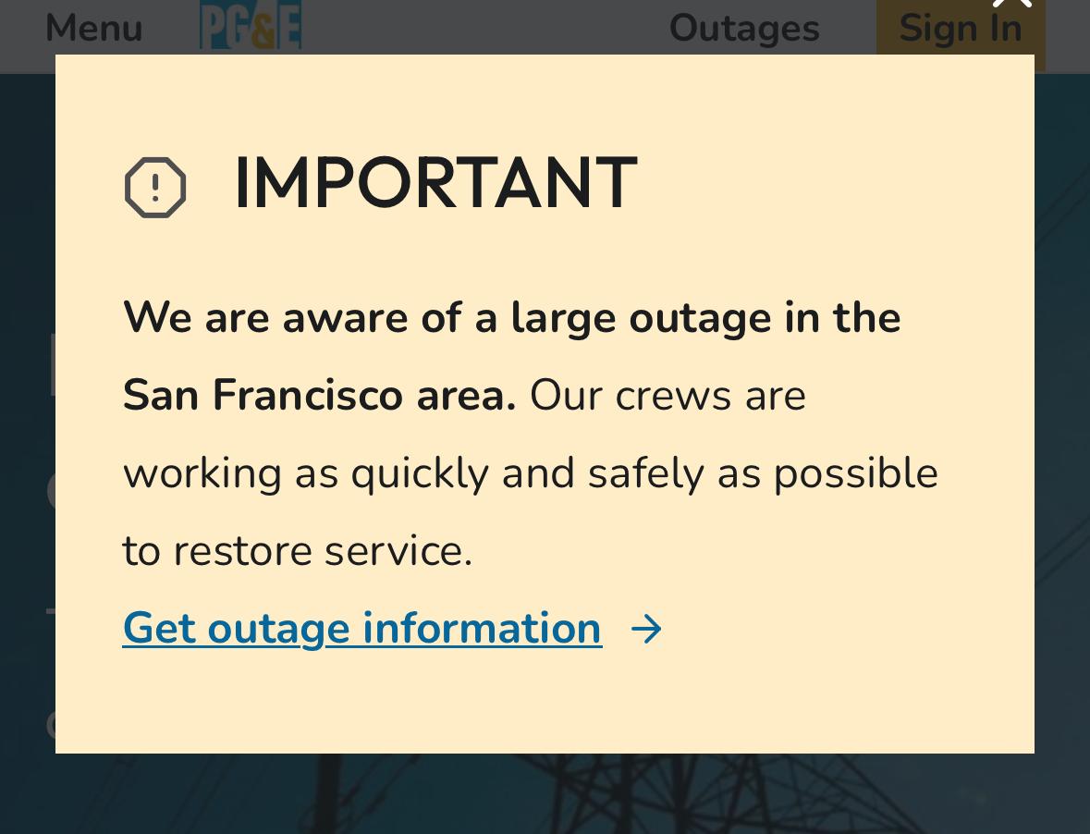Viewport: 1090px width, 834px height.
Task: Click the line "working as quickly and safely as possible"
Action: (x=530, y=473)
